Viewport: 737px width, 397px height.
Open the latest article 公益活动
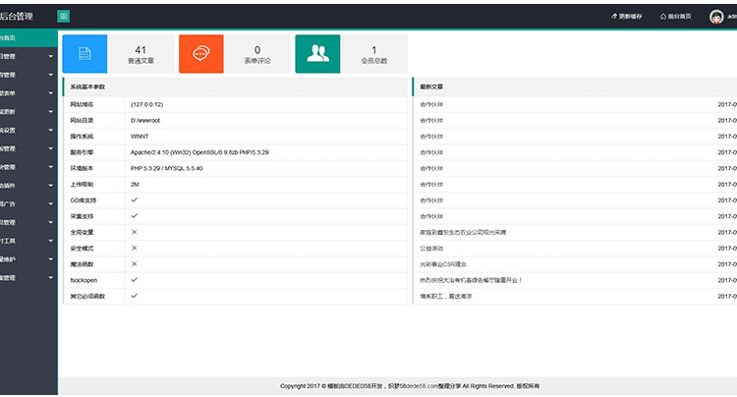[x=431, y=248]
